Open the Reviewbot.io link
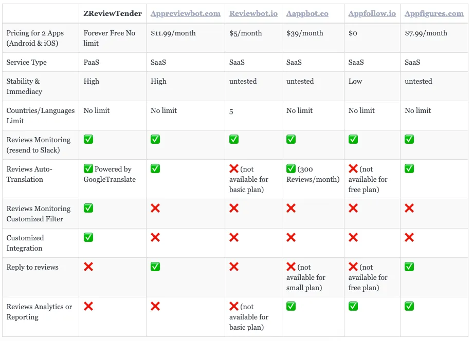Screen dimensions: 472x341 coord(253,13)
